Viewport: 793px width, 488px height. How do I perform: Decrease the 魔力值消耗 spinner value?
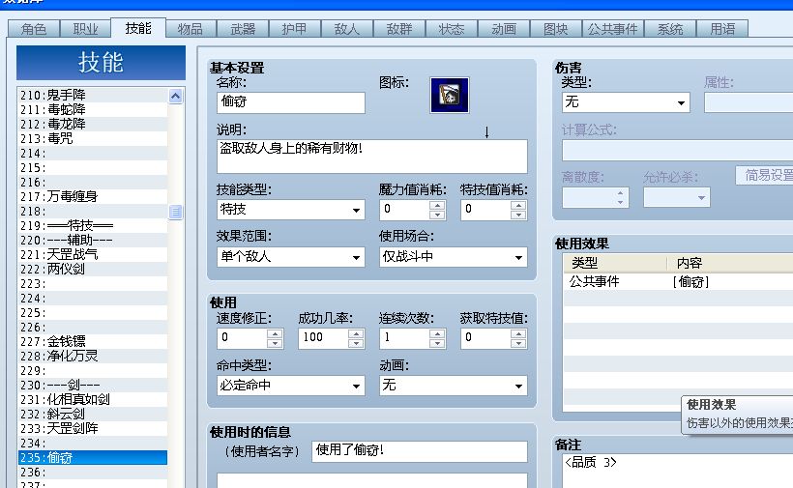point(437,215)
